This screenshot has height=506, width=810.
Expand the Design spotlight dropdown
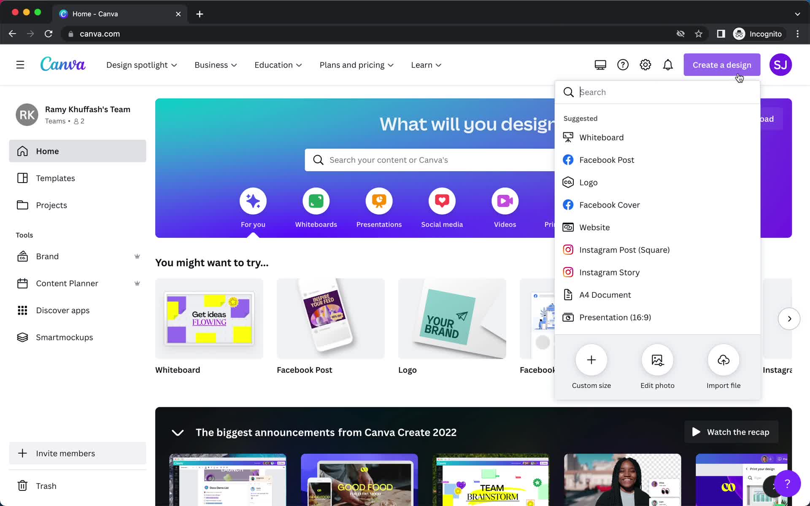(141, 65)
